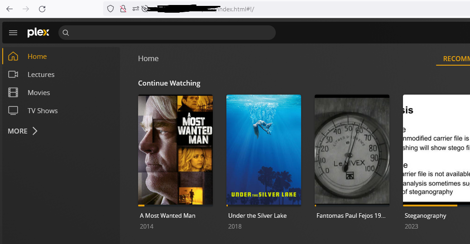Screen dimensions: 470x244
Task: Click the TV Shows monitor icon
Action: (13, 110)
